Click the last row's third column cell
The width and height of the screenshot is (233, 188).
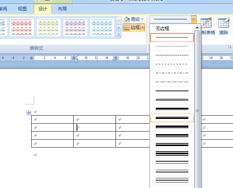click(133, 143)
